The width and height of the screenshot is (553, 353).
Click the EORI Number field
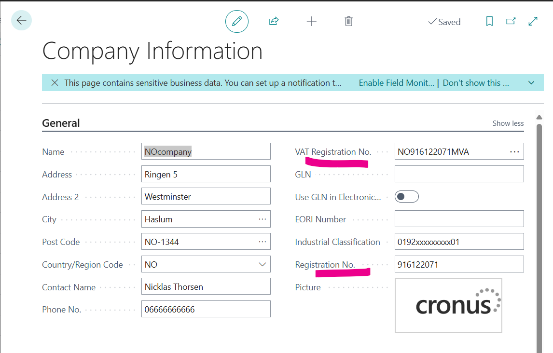[x=459, y=219]
